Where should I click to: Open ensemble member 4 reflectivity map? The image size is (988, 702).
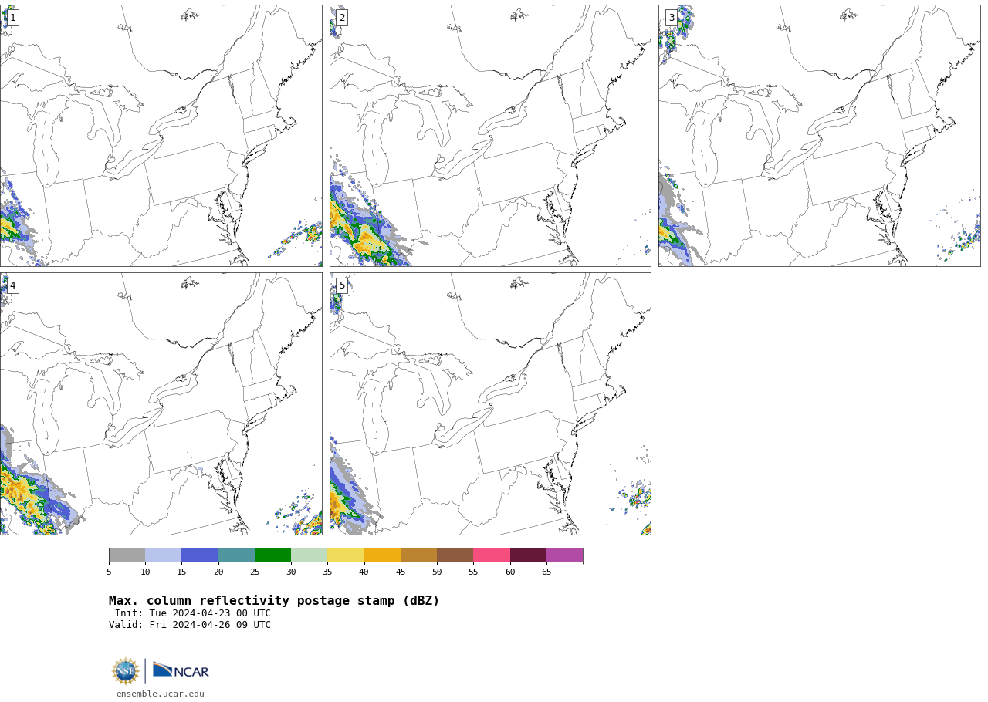click(161, 403)
